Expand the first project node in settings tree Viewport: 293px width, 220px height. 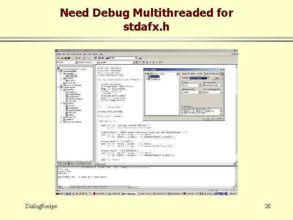pyautogui.click(x=146, y=77)
